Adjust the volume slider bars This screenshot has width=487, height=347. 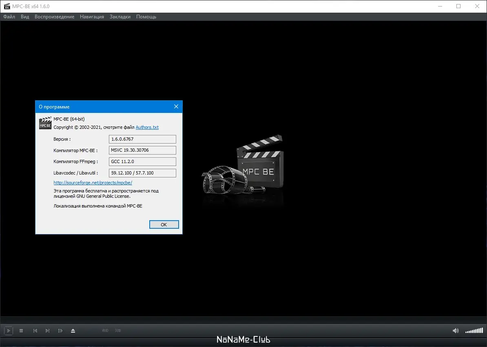click(x=474, y=331)
